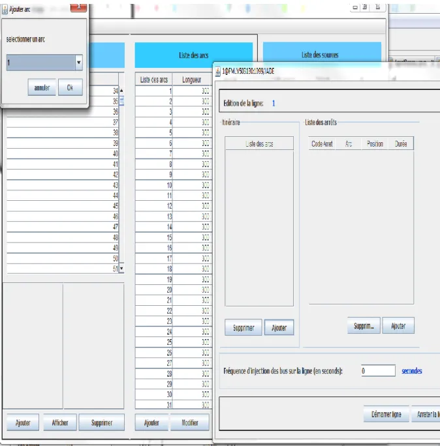Click scroll-up arrow of left list

pyautogui.click(x=121, y=91)
